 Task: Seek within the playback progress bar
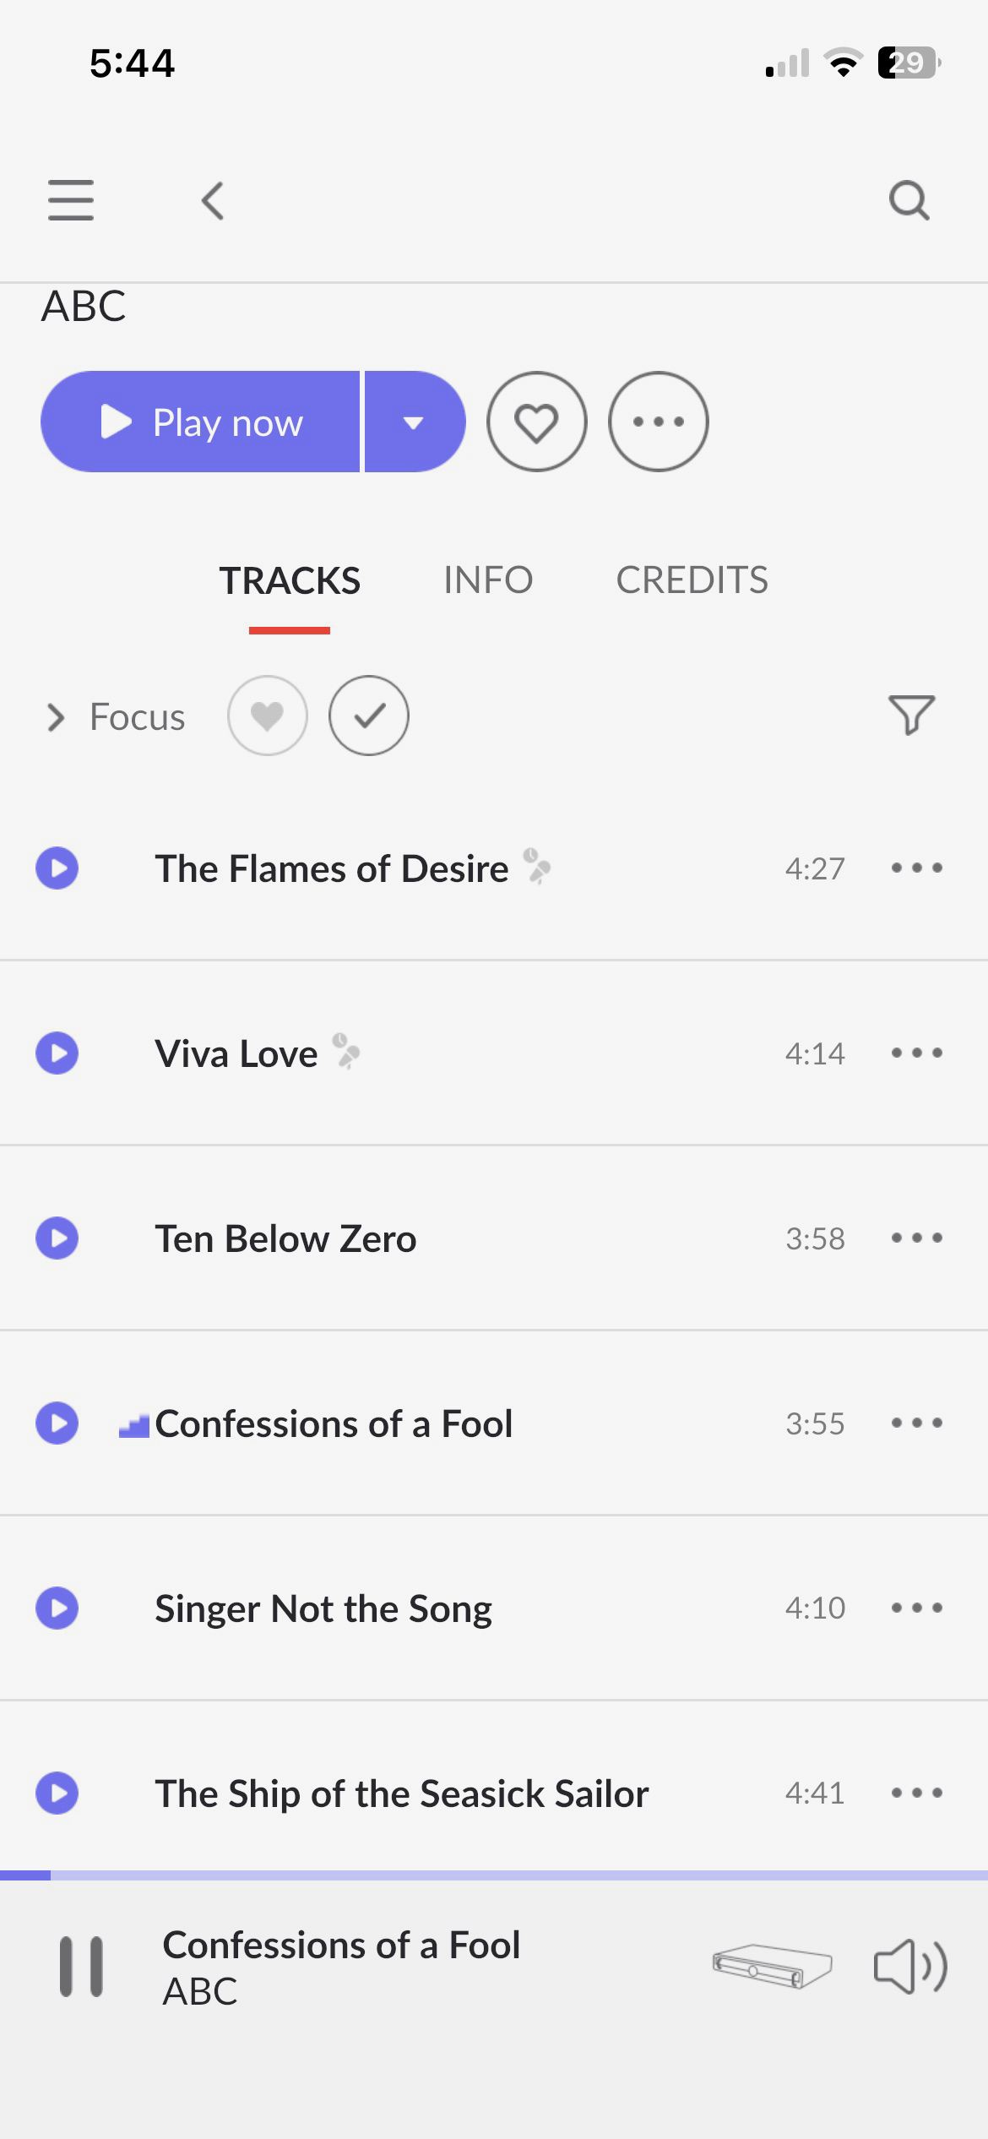pos(494,1875)
